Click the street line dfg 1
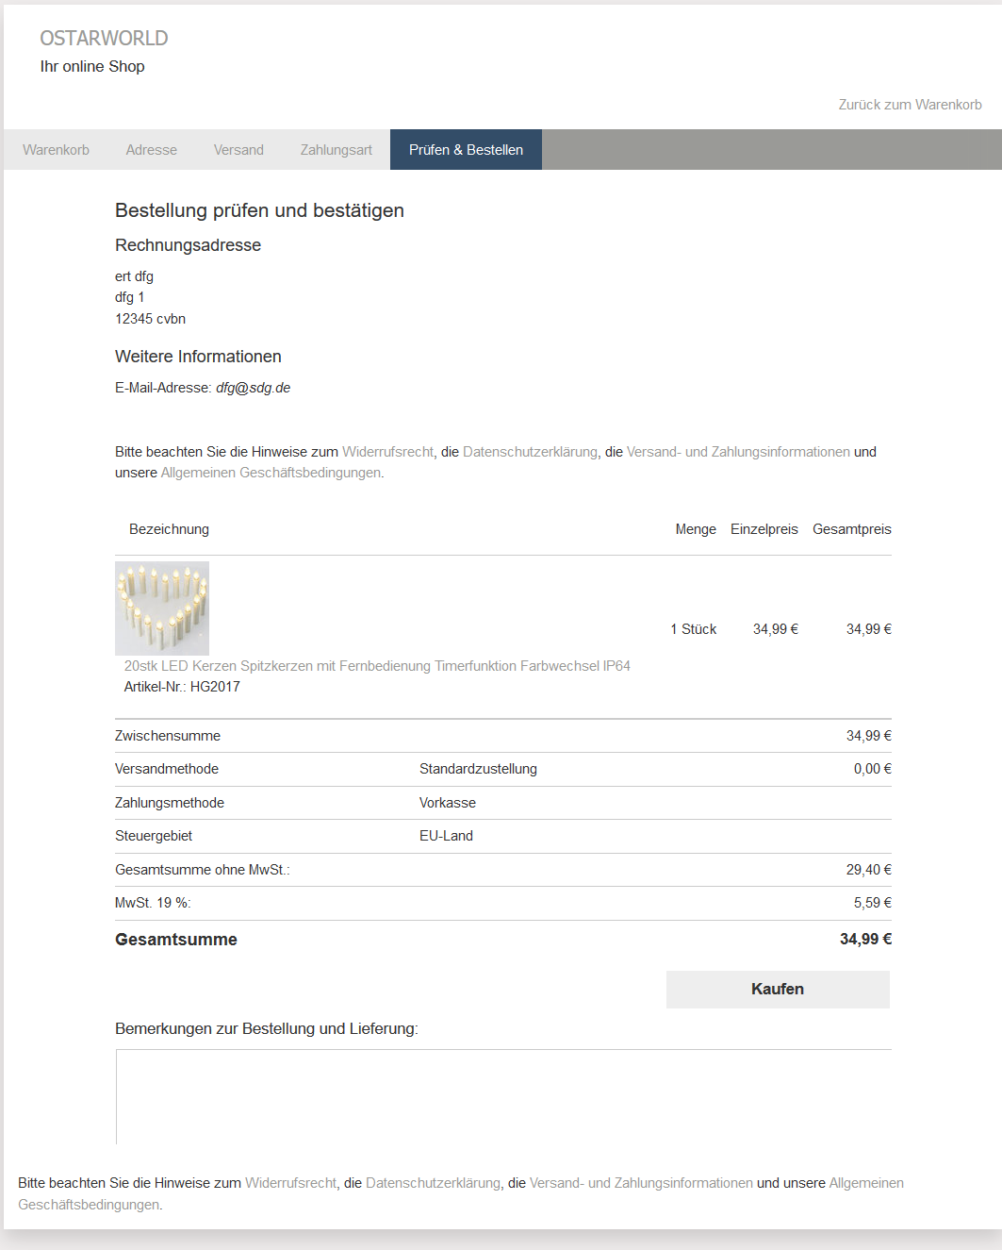 point(129,297)
